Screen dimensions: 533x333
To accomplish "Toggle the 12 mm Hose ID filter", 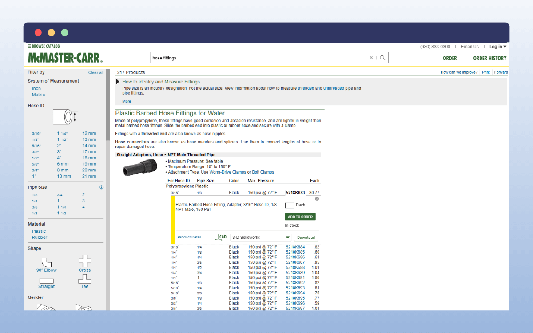I will [89, 133].
